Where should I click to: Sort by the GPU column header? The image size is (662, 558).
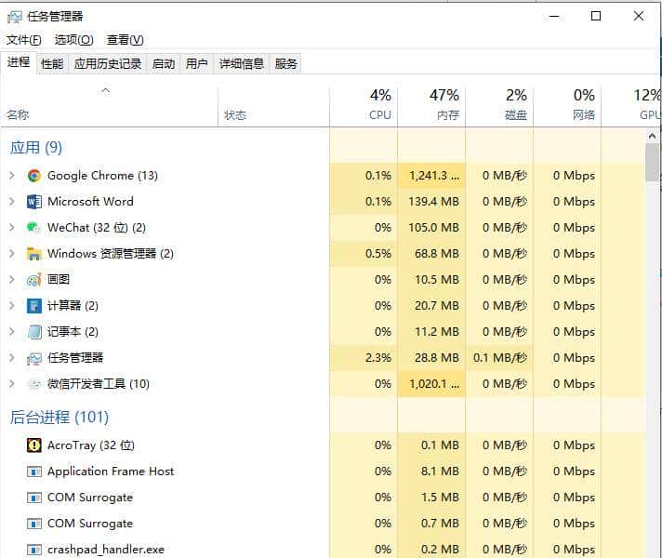[x=631, y=106]
